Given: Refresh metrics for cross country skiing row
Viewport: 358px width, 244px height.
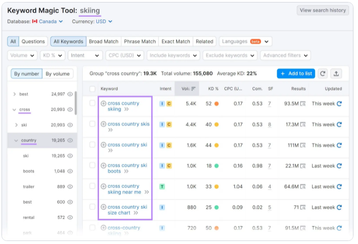Looking at the screenshot, I should (x=339, y=104).
